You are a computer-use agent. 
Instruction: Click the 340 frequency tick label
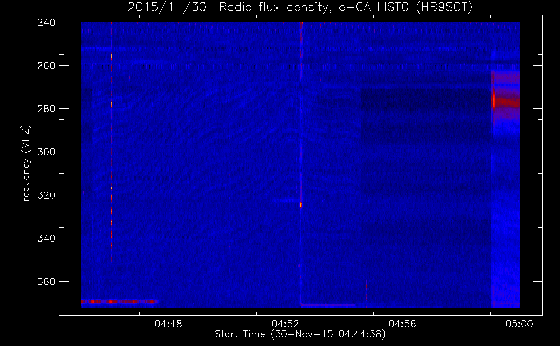(x=46, y=238)
